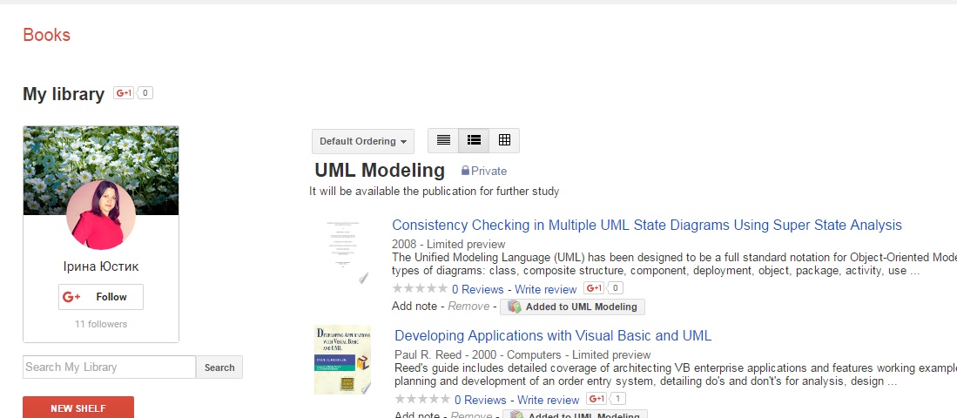Image resolution: width=957 pixels, height=418 pixels.
Task: Click the '11 followers' text
Action: [x=101, y=324]
